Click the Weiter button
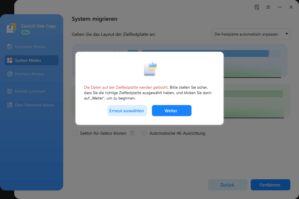Viewport: 299px width, 199px height. click(171, 111)
